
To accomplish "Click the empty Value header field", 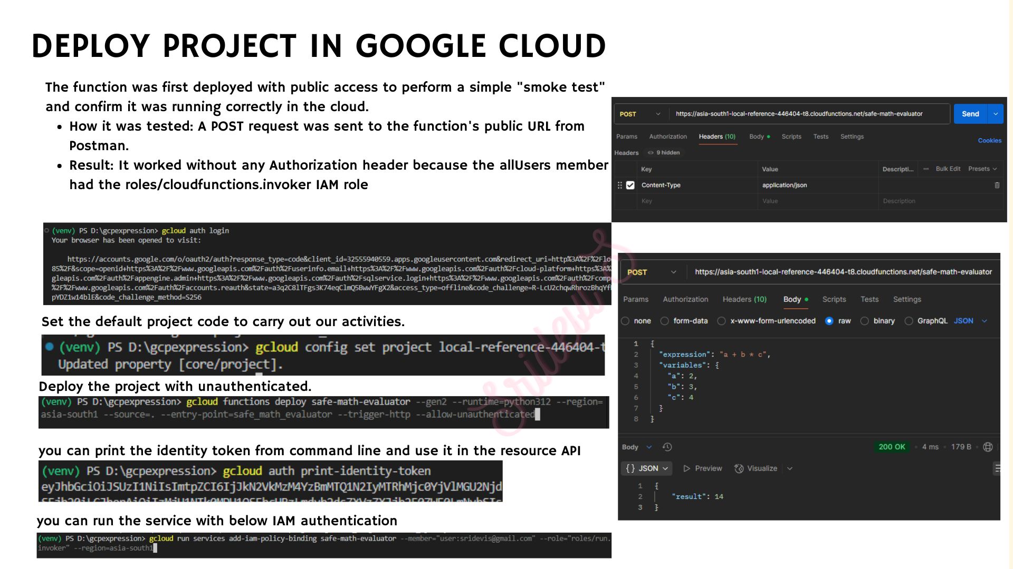I will click(818, 201).
